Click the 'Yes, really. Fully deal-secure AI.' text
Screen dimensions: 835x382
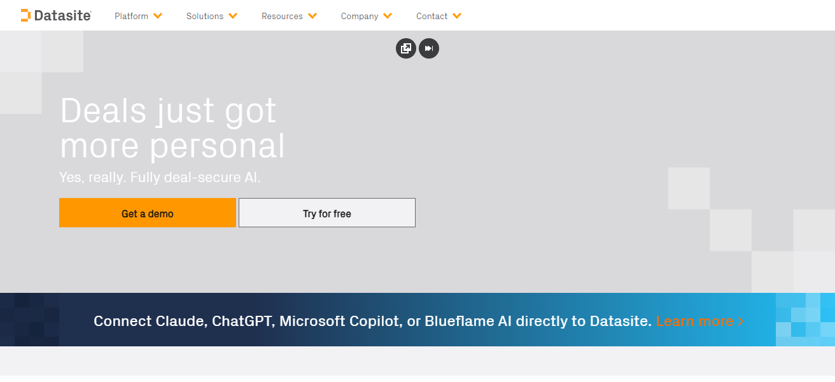point(160,178)
